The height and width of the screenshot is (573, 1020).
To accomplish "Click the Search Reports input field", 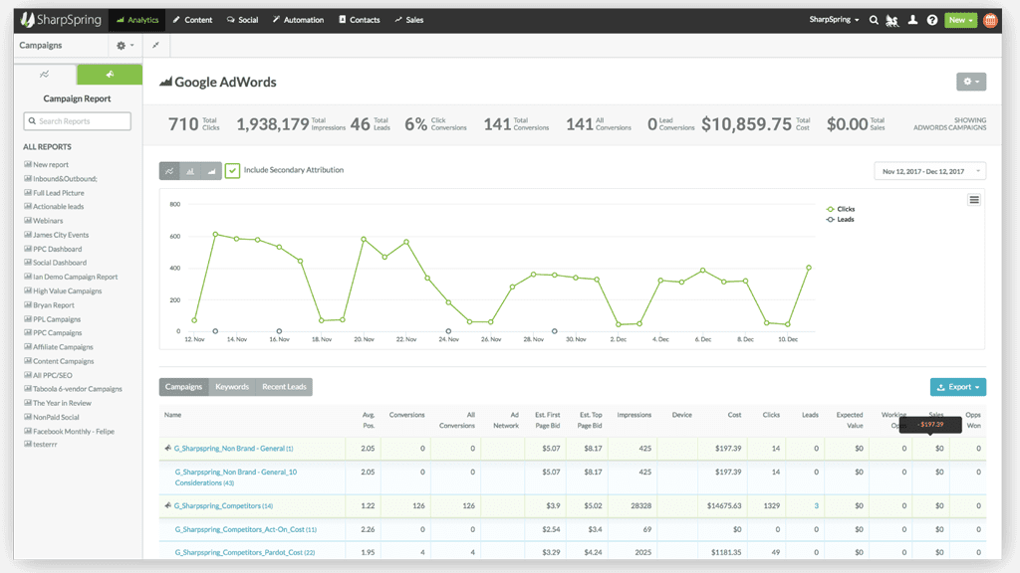I will click(x=78, y=121).
